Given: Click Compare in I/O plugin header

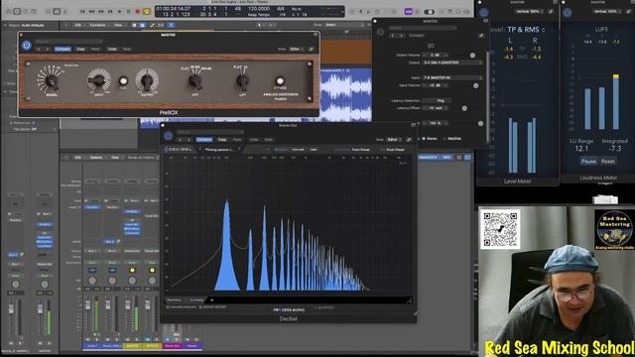Looking at the screenshot, I should (417, 36).
